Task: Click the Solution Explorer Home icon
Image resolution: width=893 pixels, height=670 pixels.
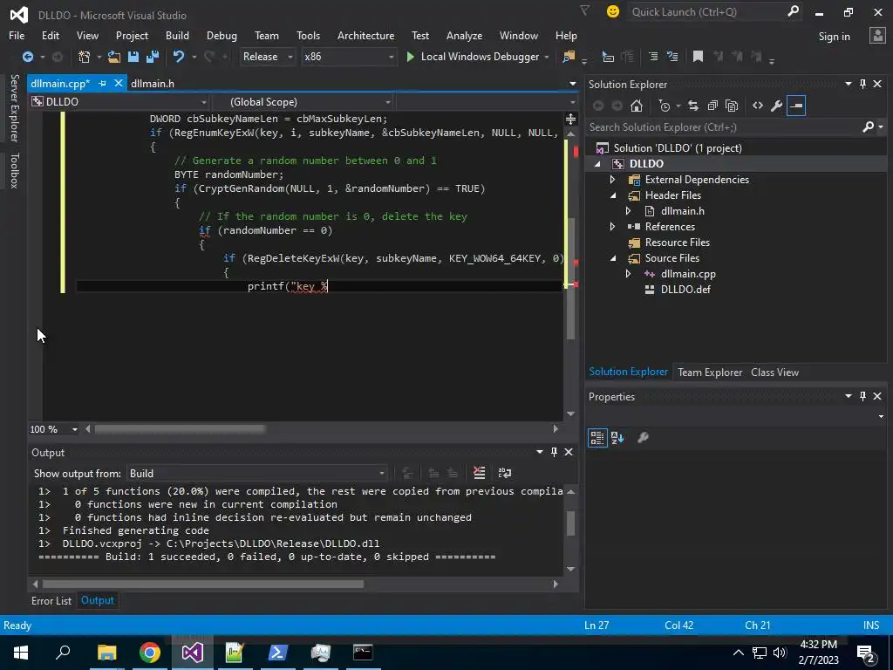Action: tap(637, 106)
